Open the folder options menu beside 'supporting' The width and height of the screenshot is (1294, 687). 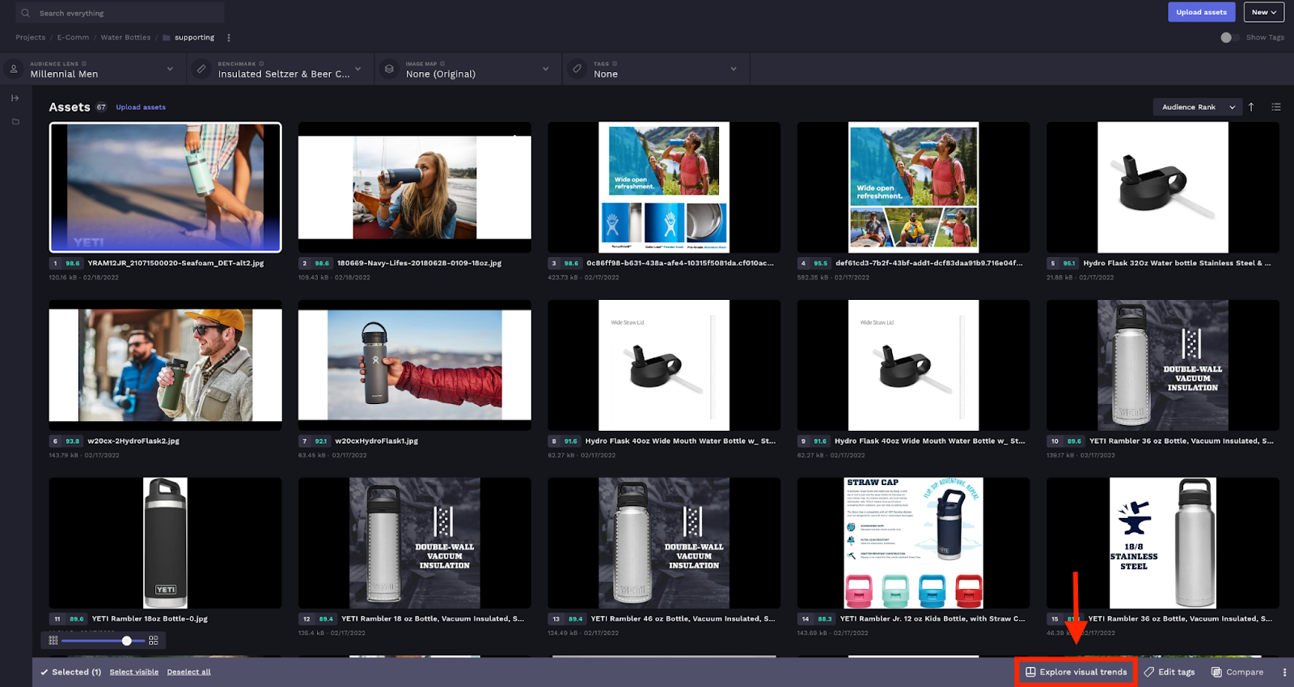click(x=229, y=37)
